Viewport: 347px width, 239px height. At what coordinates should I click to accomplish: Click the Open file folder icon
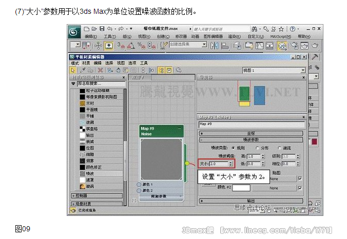click(x=94, y=29)
